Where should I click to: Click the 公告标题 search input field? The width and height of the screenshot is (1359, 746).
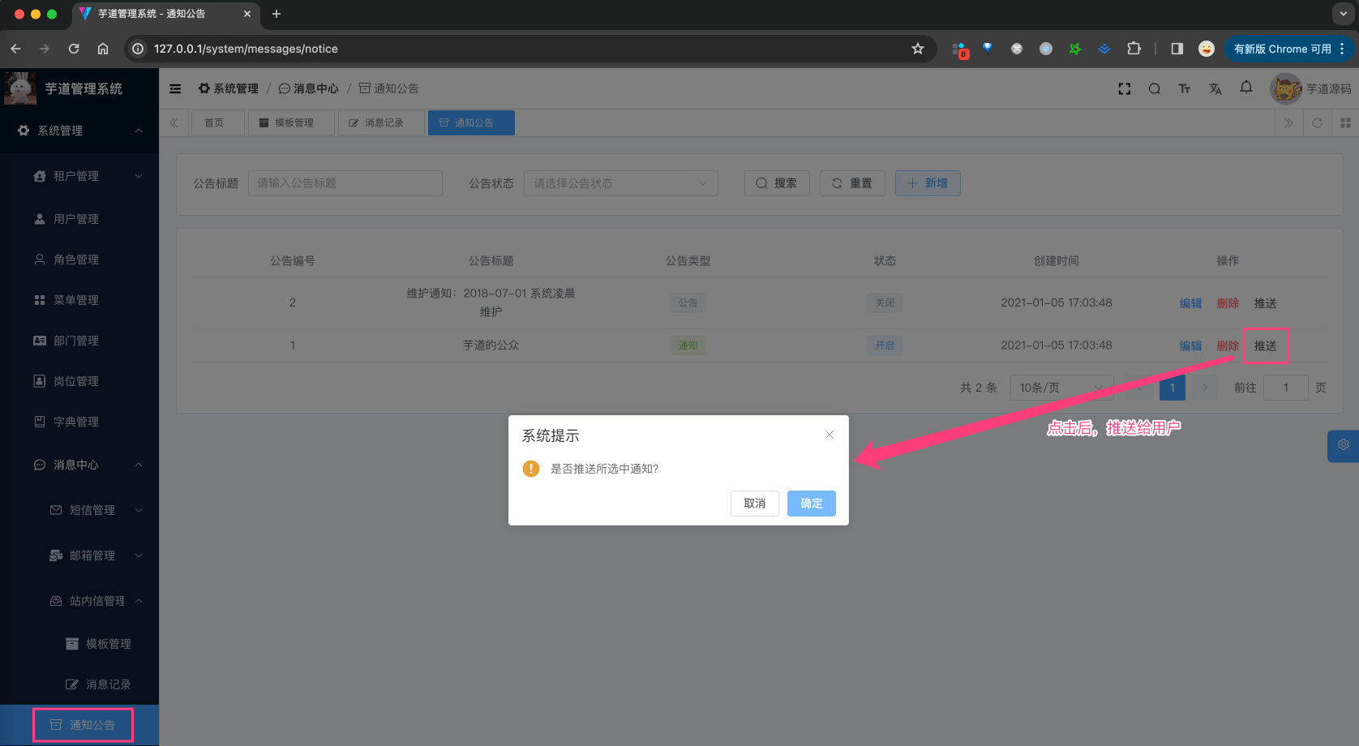tap(345, 183)
